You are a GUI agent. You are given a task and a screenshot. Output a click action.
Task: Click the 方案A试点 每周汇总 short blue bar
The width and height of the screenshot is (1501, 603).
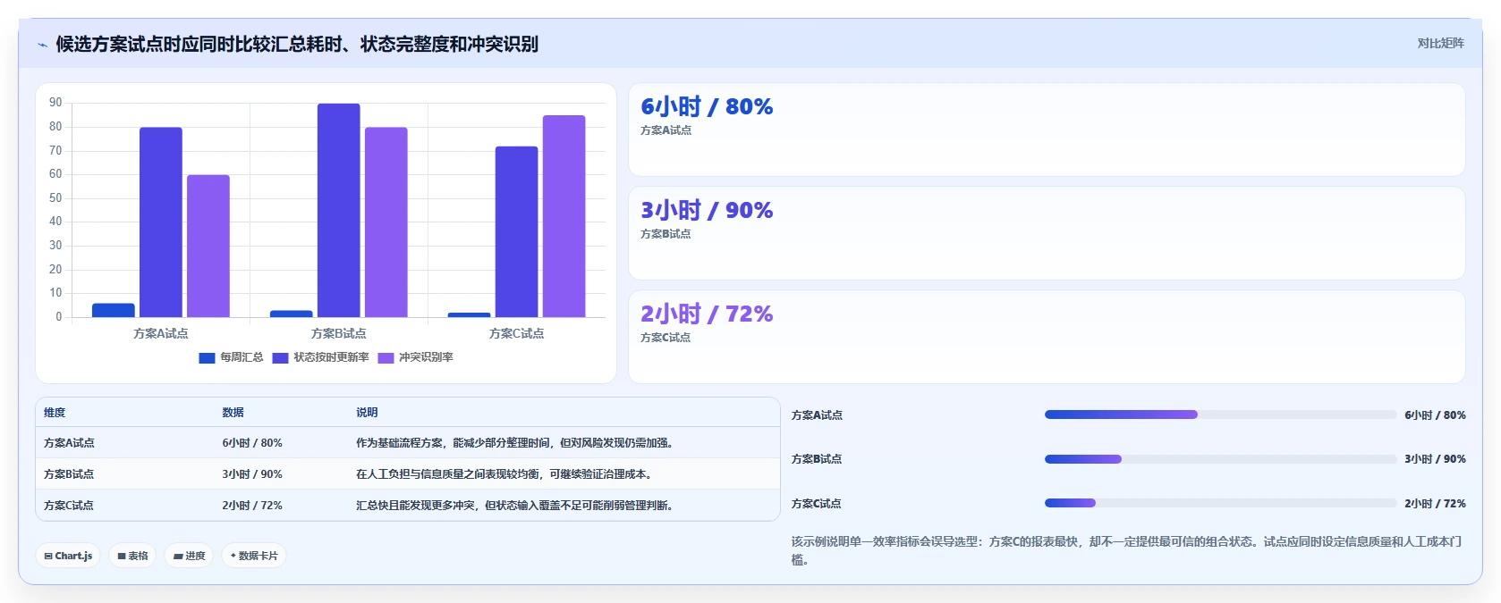[x=114, y=310]
